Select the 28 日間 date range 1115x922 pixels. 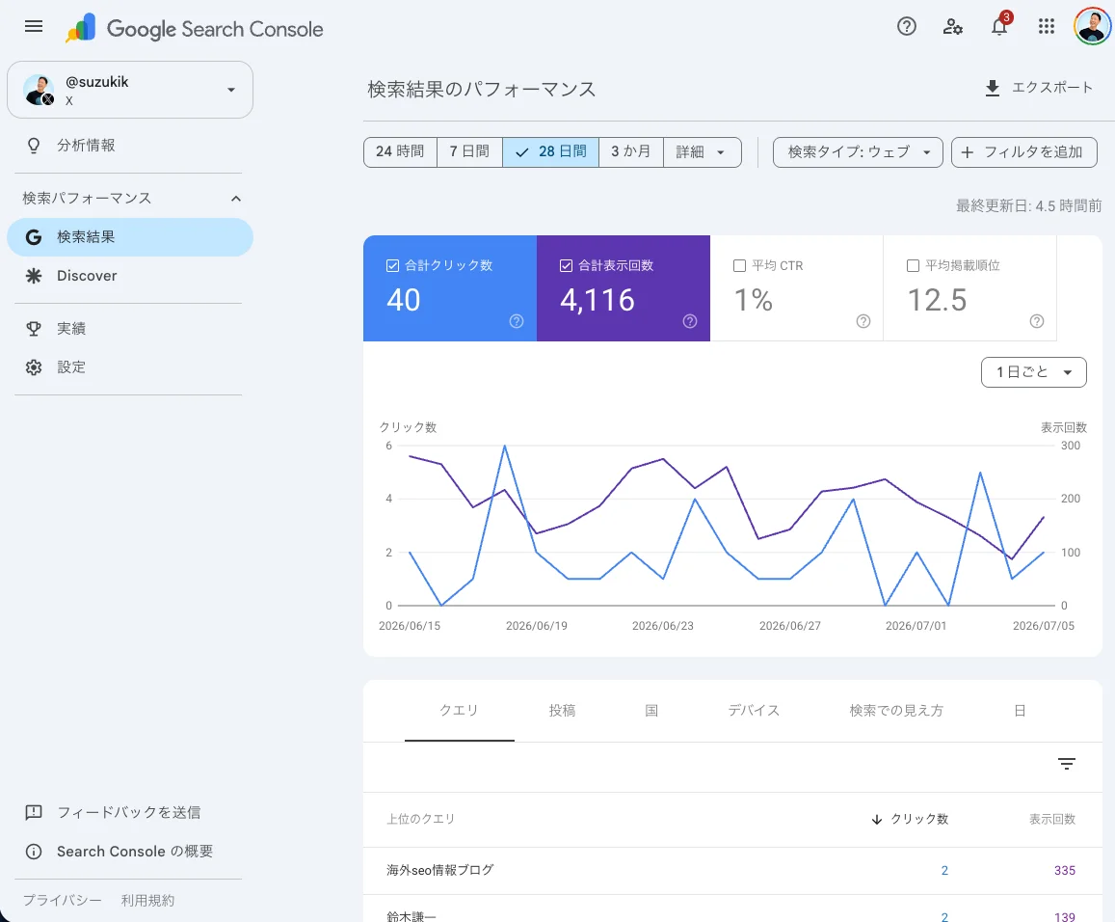(550, 152)
